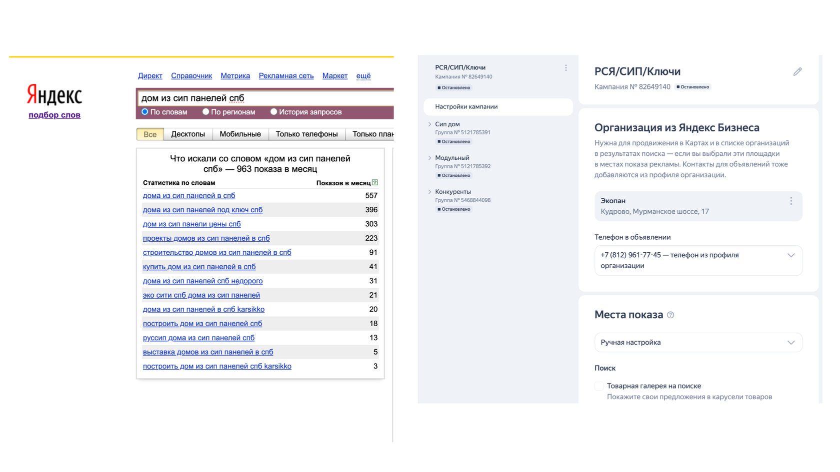The height and width of the screenshot is (472, 840).
Task: Open построить дом из сип панелей спб
Action: pos(202,324)
